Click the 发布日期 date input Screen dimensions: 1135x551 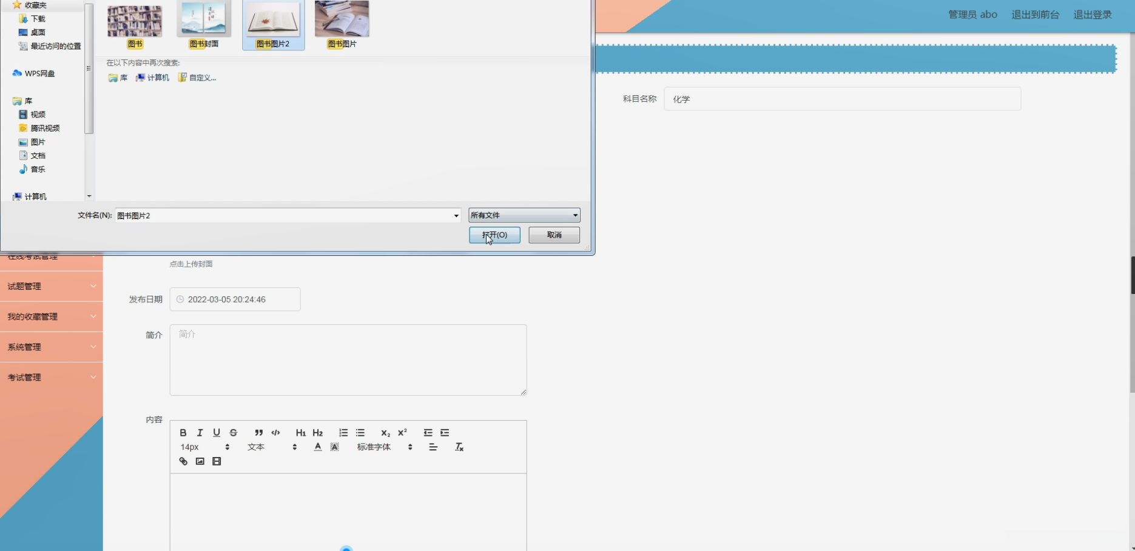click(x=235, y=299)
